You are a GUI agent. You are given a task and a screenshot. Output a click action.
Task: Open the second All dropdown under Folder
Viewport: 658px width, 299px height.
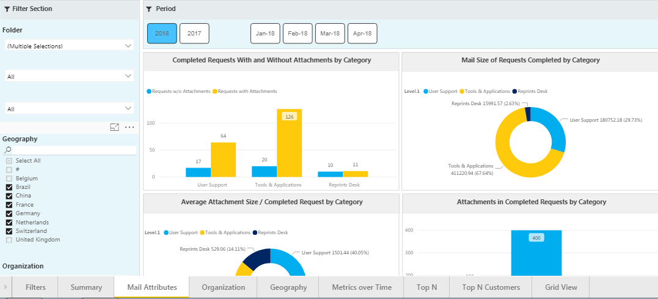69,76
